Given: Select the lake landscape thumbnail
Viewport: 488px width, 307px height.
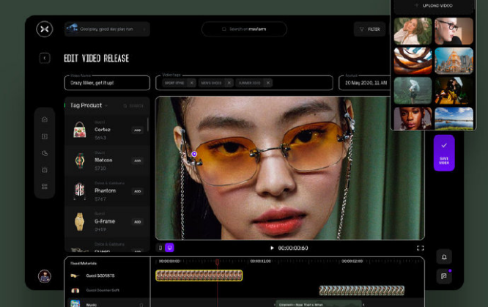Looking at the screenshot, I should [454, 118].
